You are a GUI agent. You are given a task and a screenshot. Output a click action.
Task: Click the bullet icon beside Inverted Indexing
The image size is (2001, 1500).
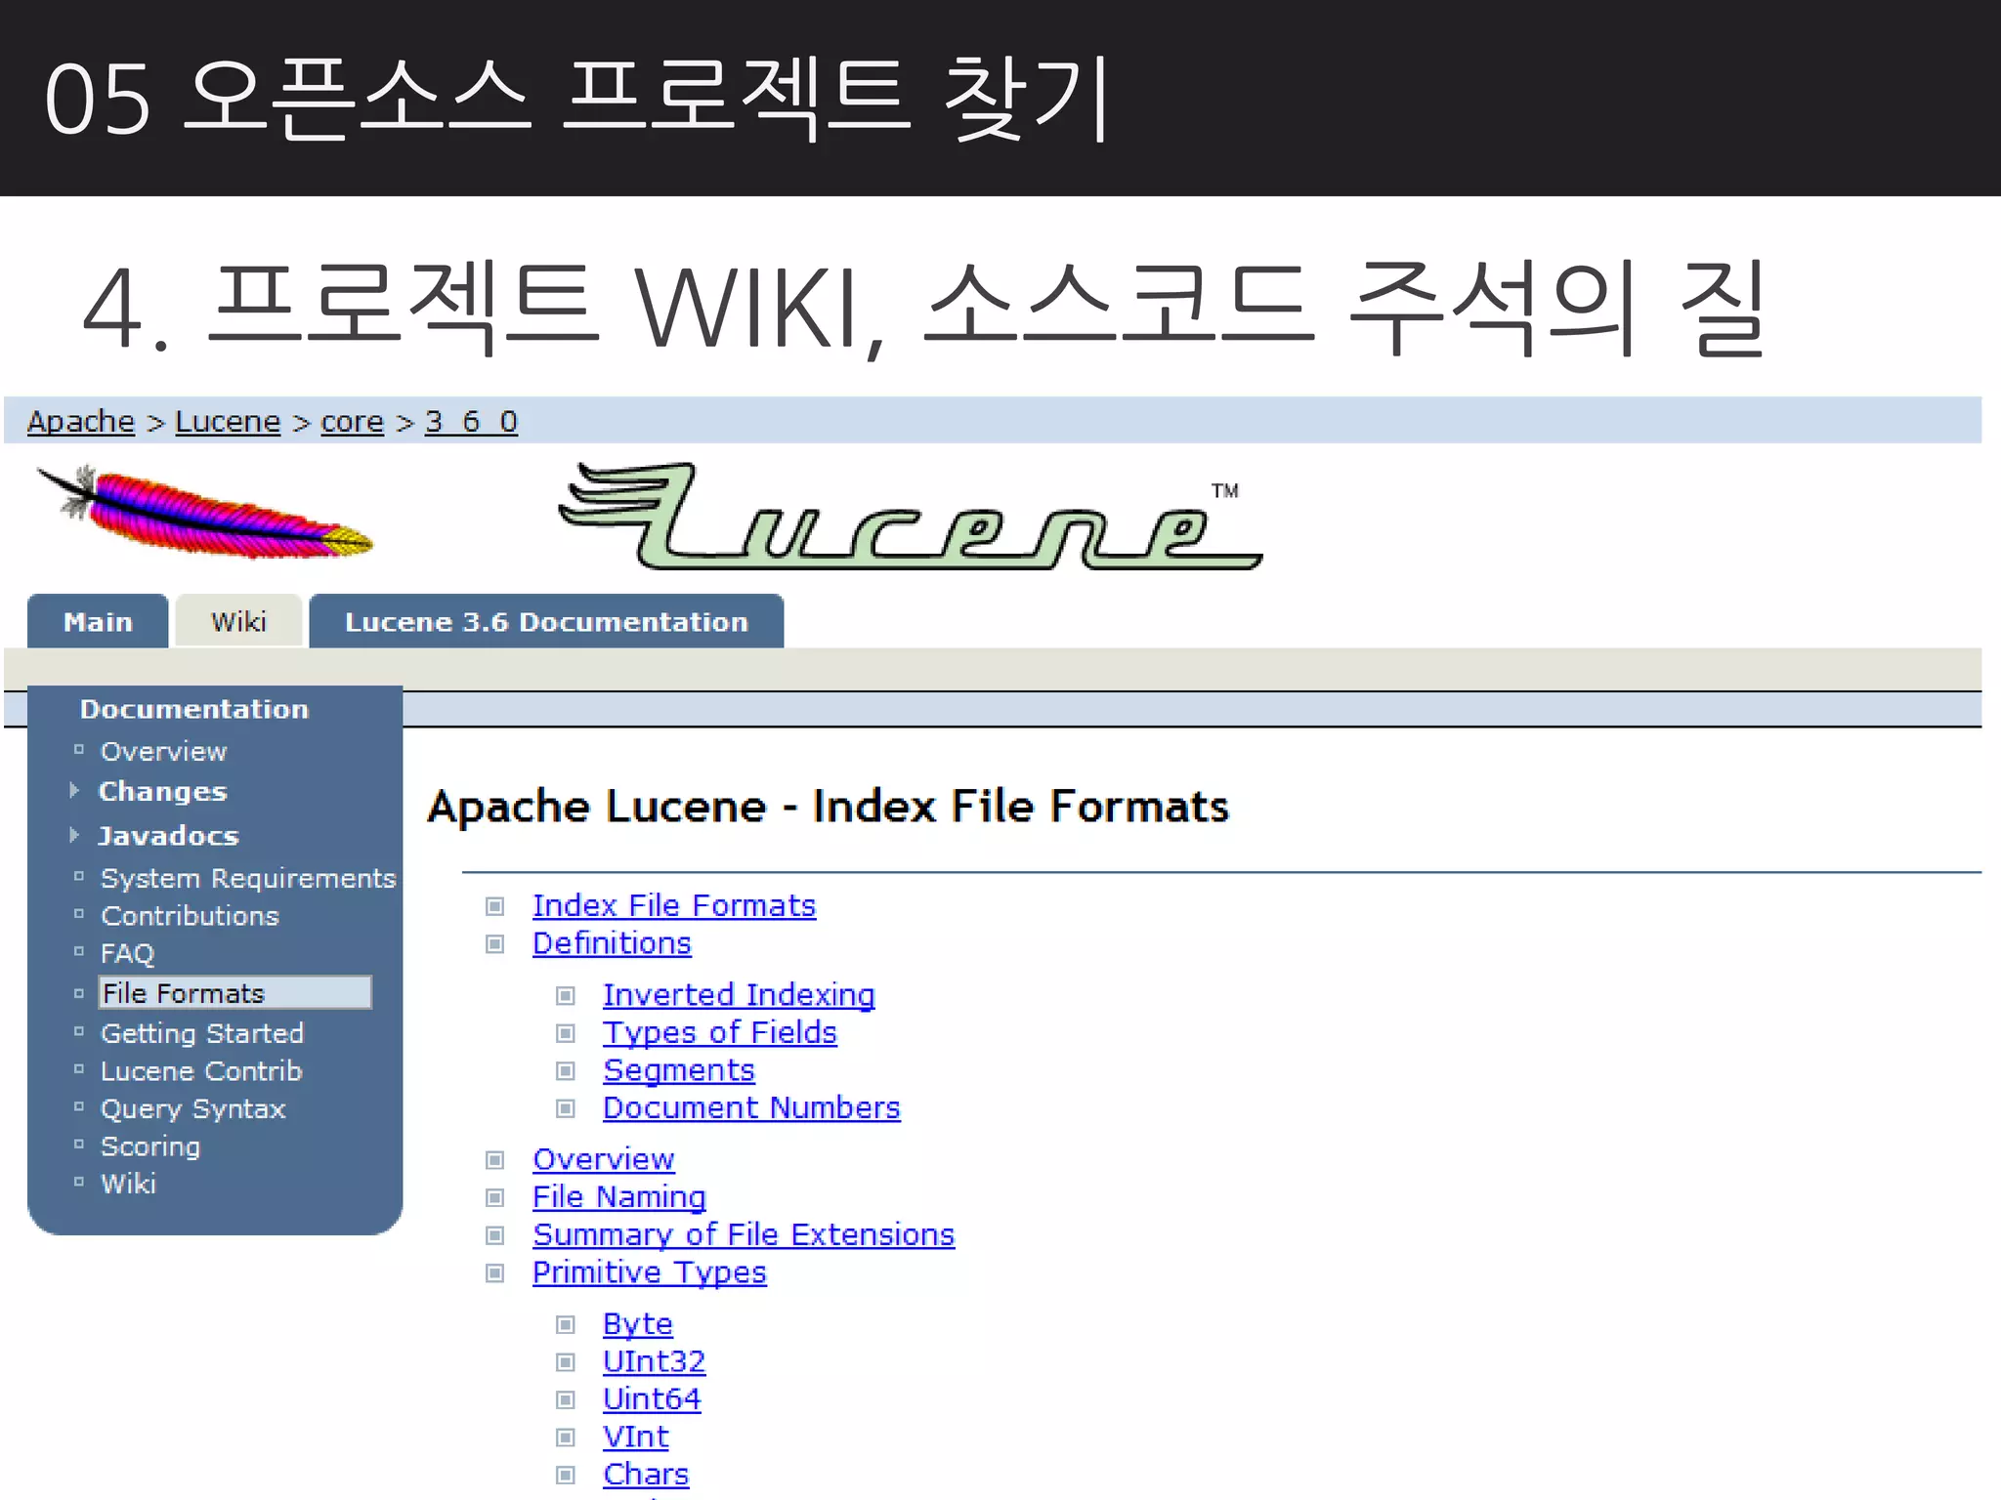pos(566,996)
